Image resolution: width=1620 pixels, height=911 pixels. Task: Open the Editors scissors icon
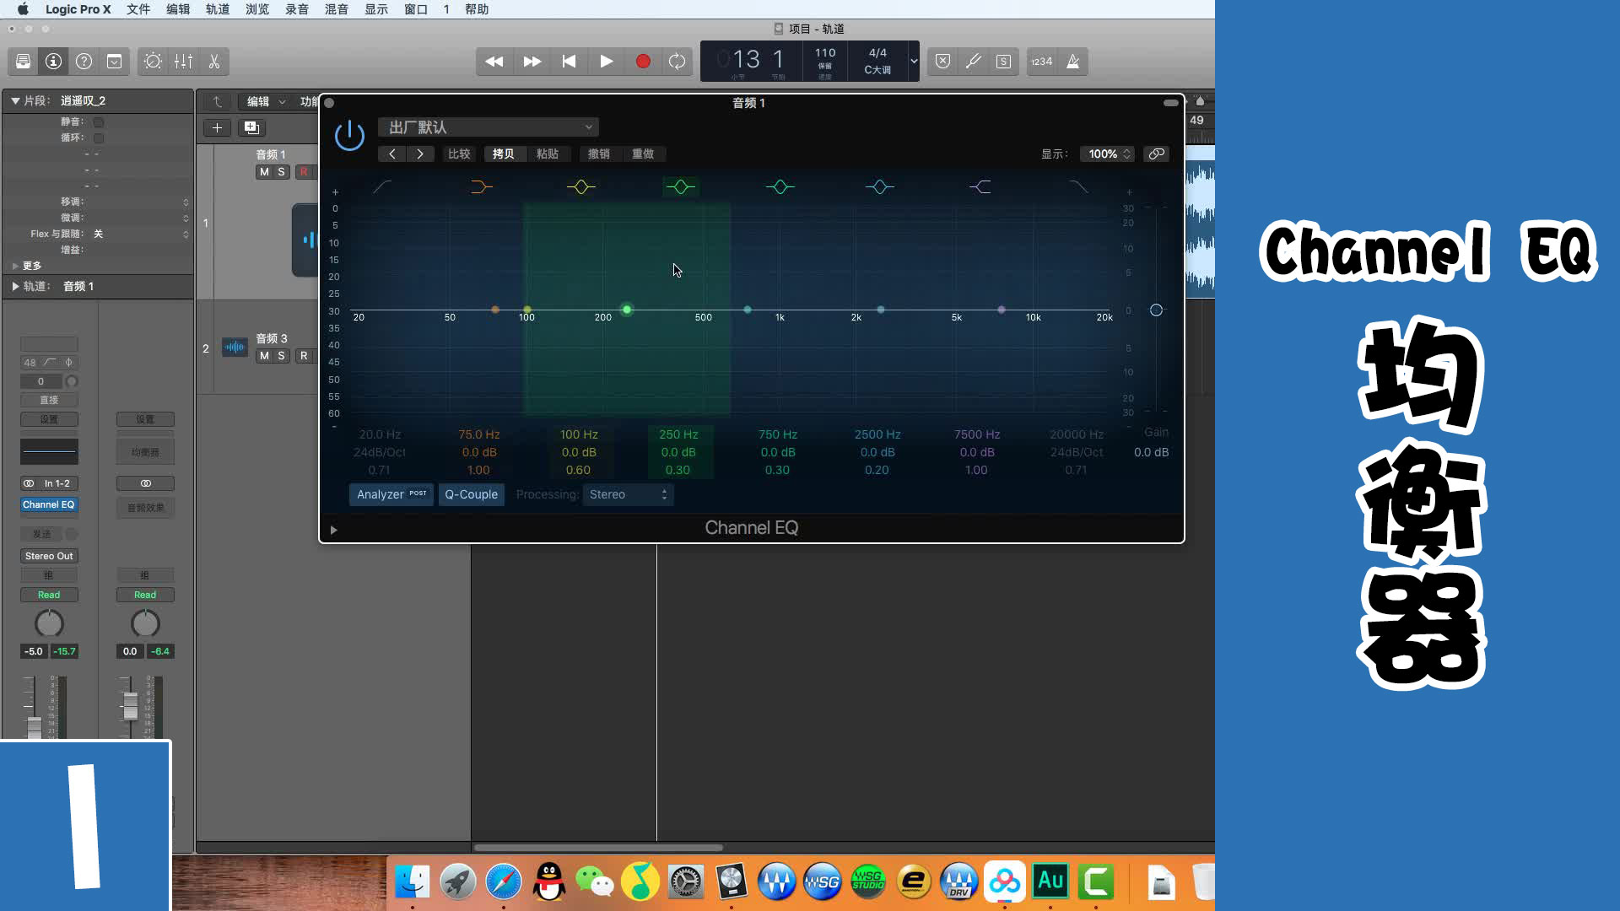[x=213, y=62]
